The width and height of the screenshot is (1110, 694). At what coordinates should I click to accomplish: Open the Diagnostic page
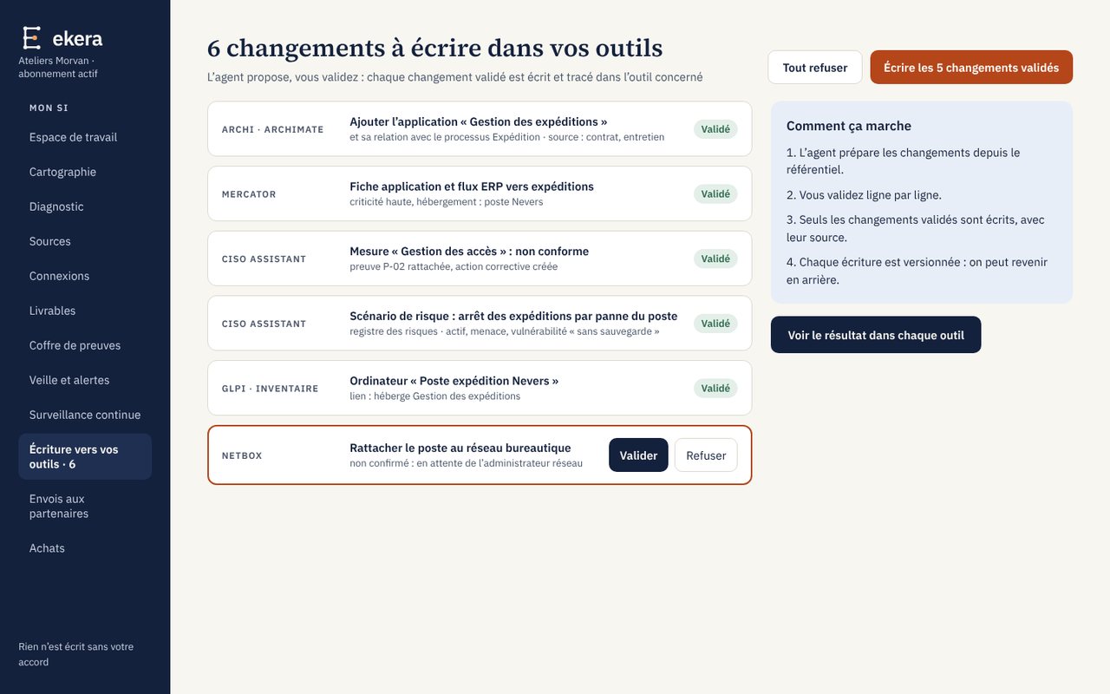tap(85, 206)
